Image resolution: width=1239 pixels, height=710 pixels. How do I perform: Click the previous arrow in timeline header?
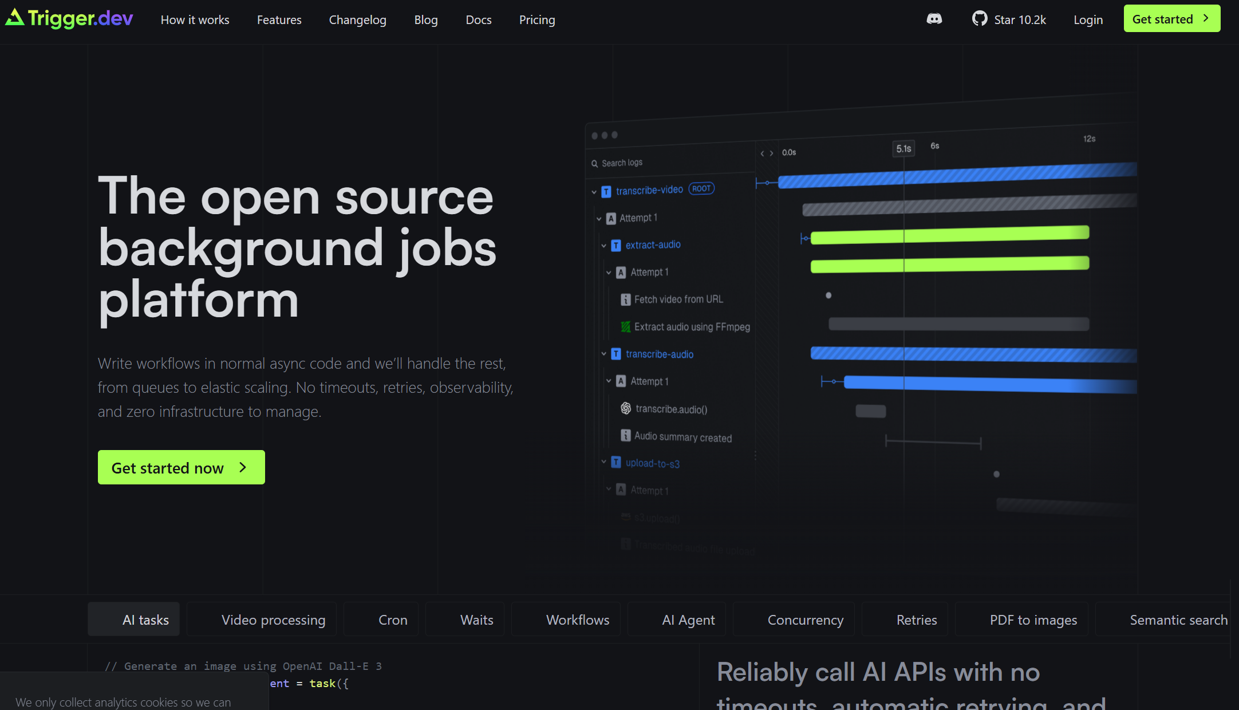coord(762,153)
